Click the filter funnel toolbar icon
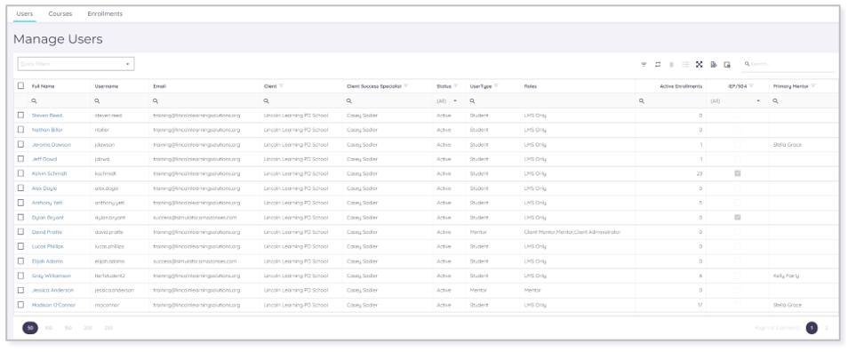848x352 pixels. pos(644,64)
